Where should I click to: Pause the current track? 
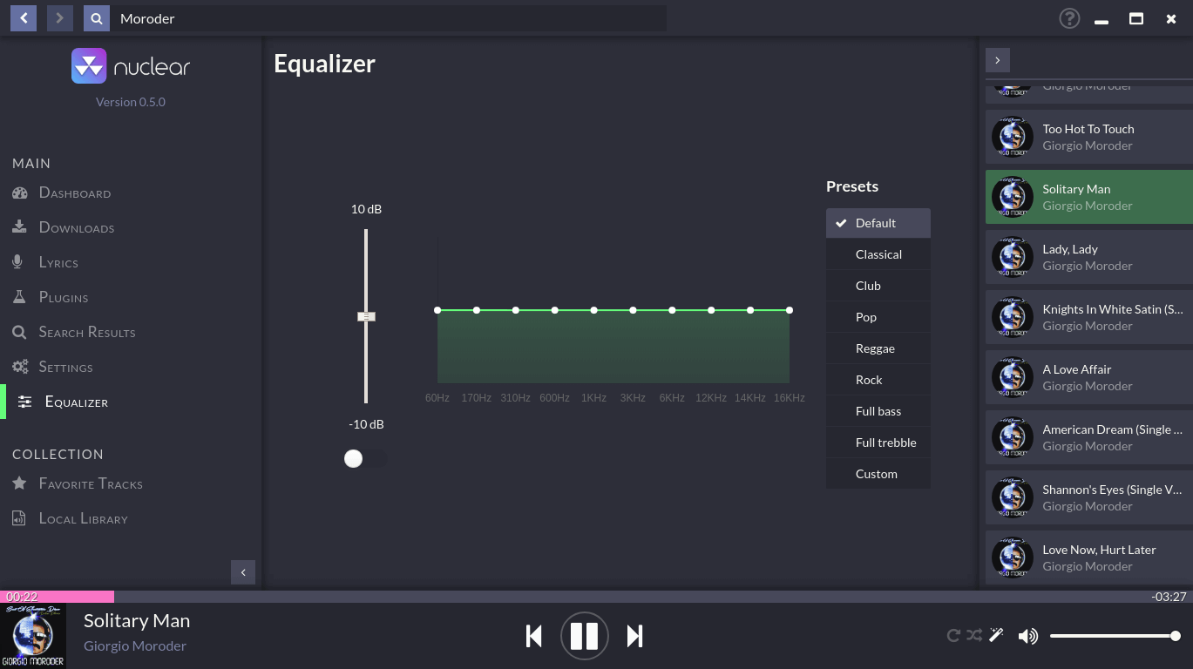(x=584, y=636)
